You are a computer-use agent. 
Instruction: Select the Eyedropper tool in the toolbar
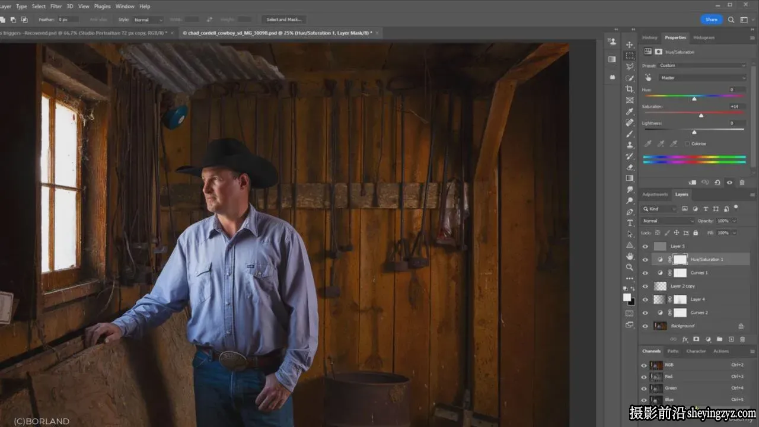tap(630, 111)
